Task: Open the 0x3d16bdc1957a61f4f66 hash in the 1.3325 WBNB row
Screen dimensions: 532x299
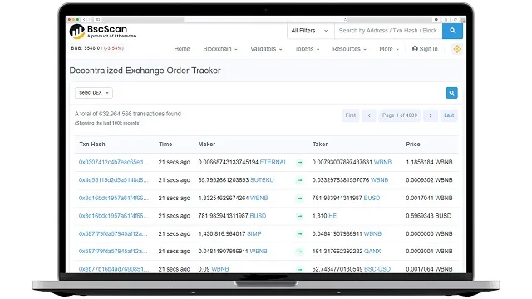Action: click(x=114, y=198)
